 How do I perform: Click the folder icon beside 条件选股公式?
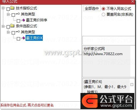point(12,26)
